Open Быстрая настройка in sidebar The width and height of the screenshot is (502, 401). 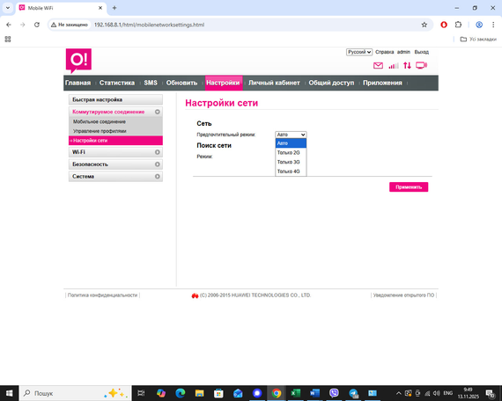coord(115,99)
